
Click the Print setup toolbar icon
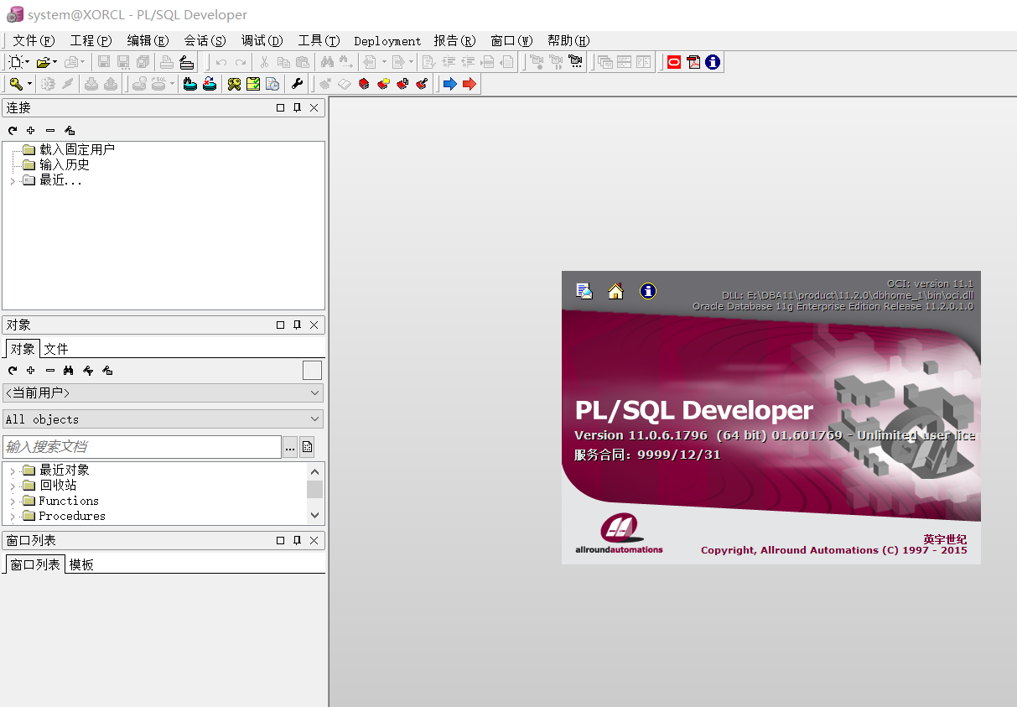click(x=186, y=62)
